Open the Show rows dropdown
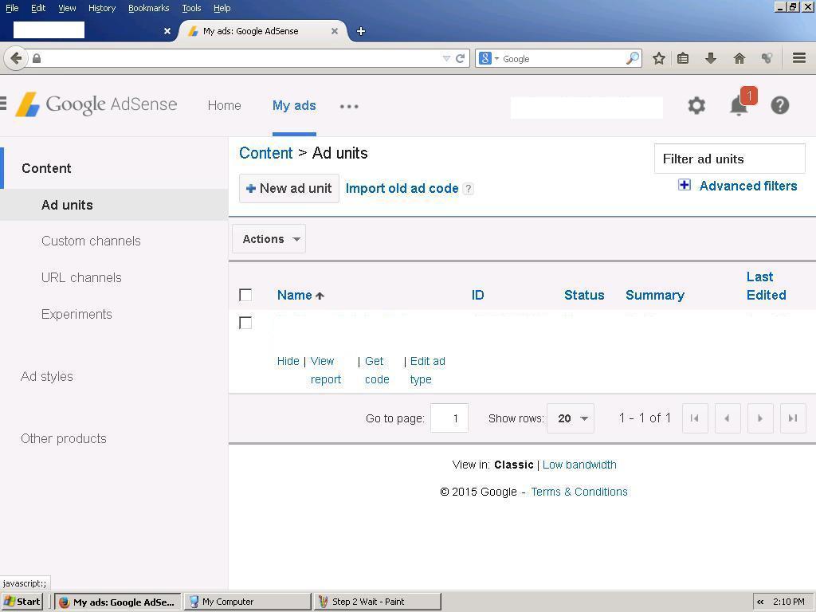This screenshot has width=816, height=612. tap(571, 418)
